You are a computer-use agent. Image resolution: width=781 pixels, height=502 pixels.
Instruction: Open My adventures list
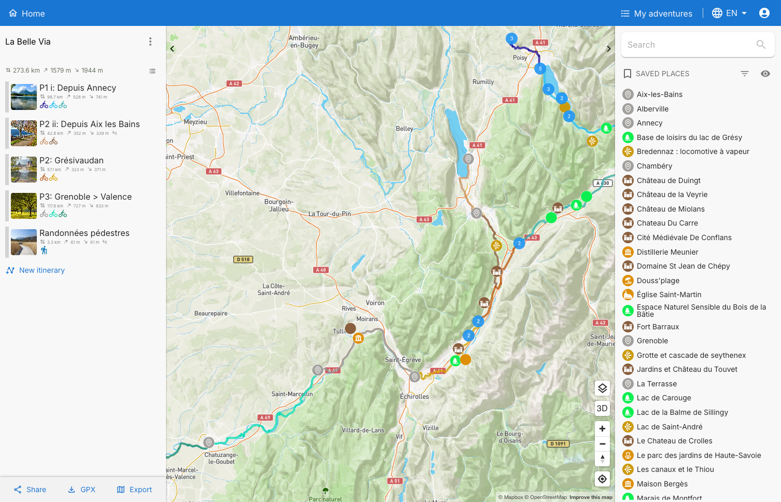[657, 13]
